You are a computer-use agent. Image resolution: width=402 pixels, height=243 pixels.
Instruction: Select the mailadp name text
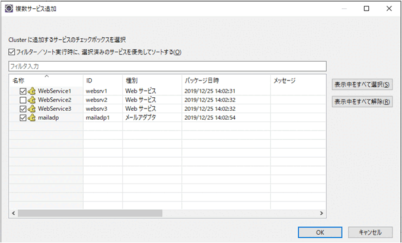pos(49,118)
